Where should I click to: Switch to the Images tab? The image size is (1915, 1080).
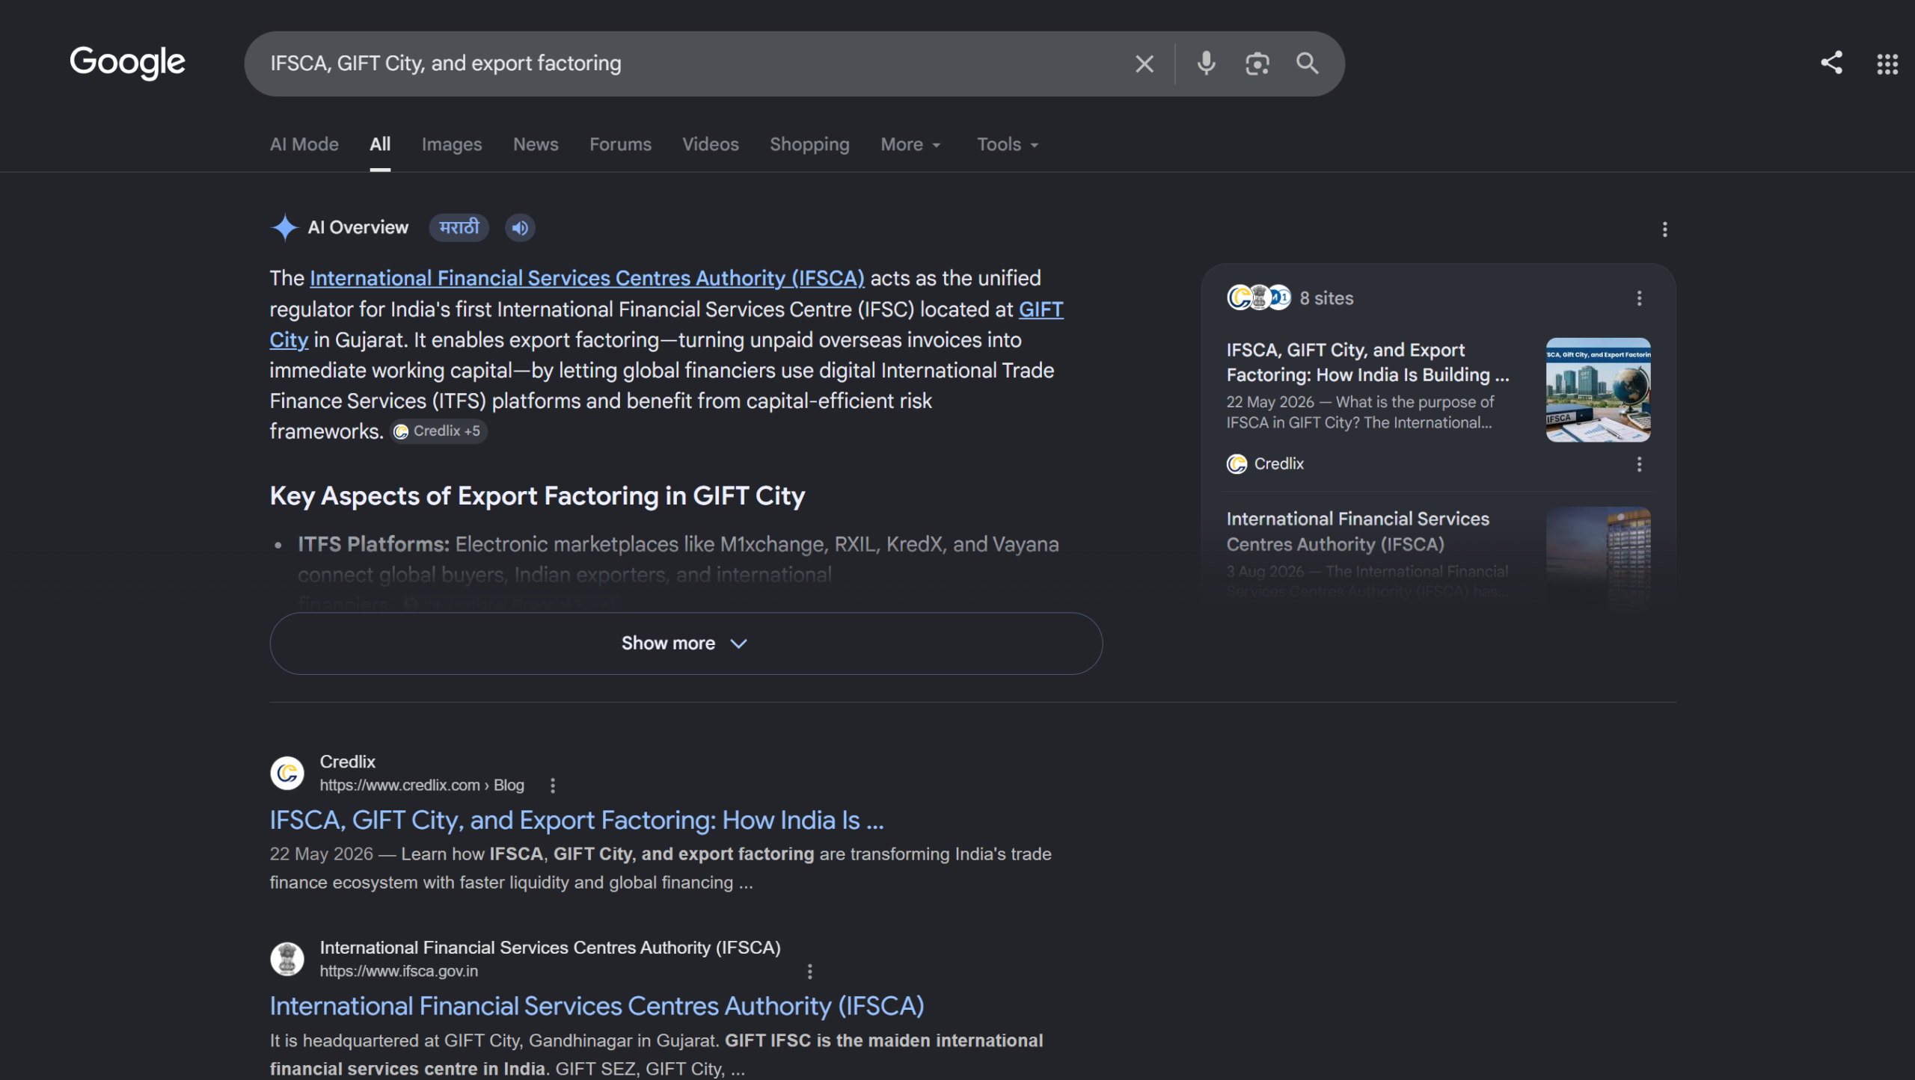(452, 144)
